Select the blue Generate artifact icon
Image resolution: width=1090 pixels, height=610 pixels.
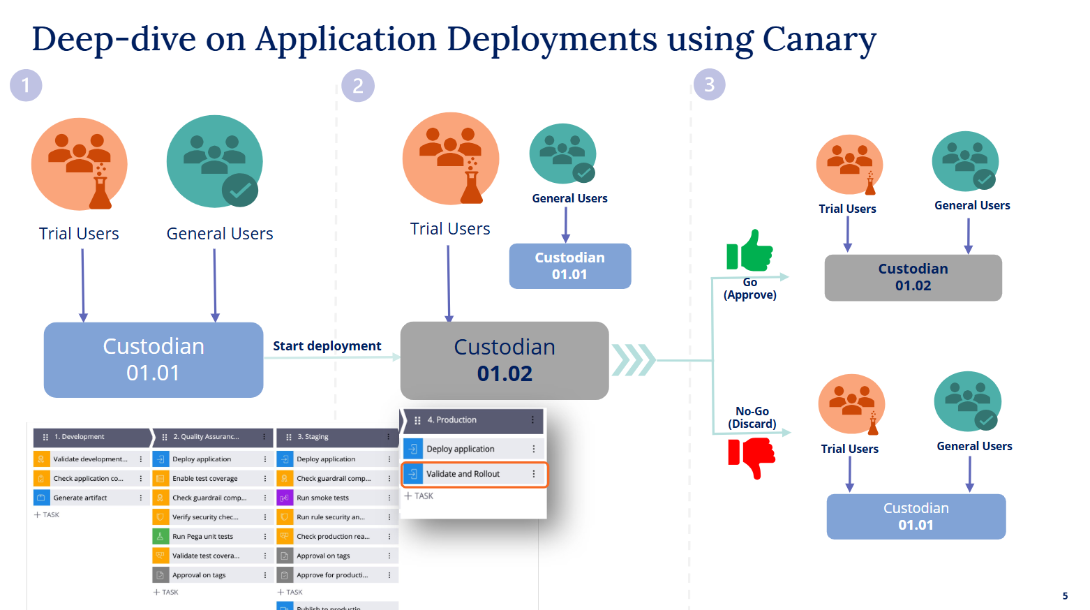(41, 498)
